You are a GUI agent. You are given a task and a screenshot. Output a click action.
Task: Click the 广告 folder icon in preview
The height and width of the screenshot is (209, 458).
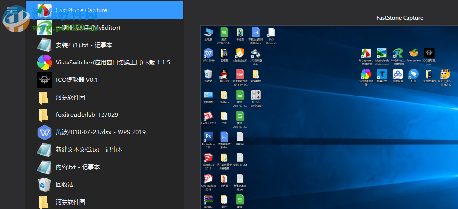pyautogui.click(x=224, y=116)
